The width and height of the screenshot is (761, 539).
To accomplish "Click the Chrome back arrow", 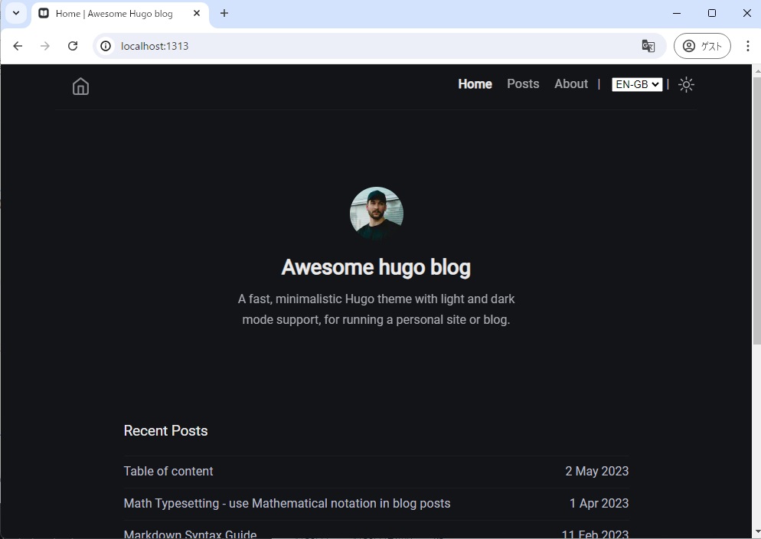I will pos(18,46).
